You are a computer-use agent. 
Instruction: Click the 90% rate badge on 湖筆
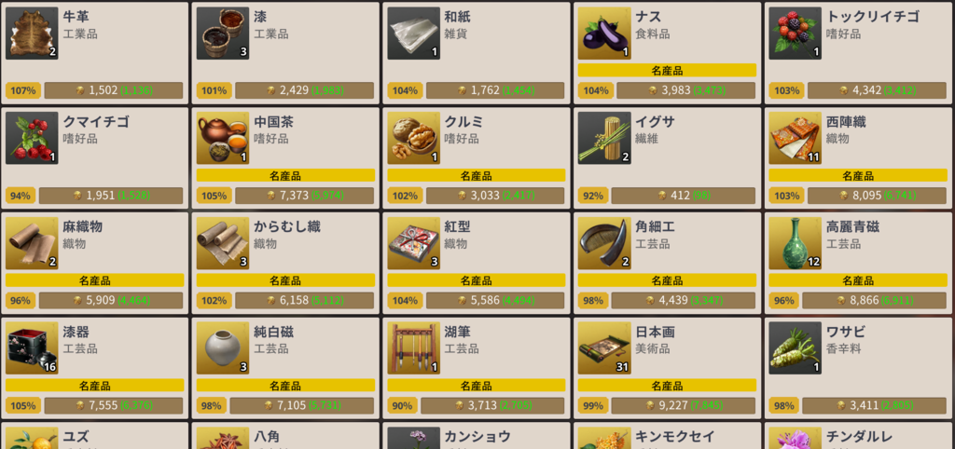pyautogui.click(x=402, y=405)
